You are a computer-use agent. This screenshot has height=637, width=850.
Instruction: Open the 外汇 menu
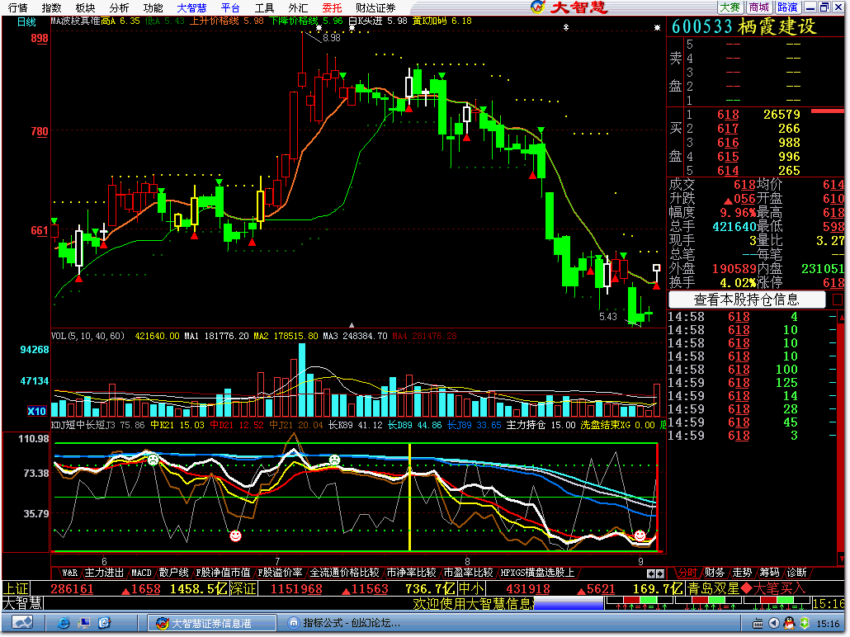tap(298, 7)
